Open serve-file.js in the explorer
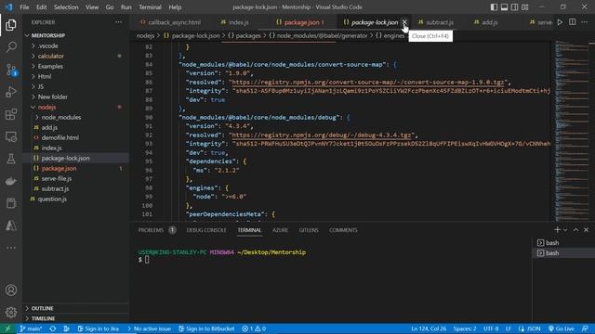 (76, 179)
